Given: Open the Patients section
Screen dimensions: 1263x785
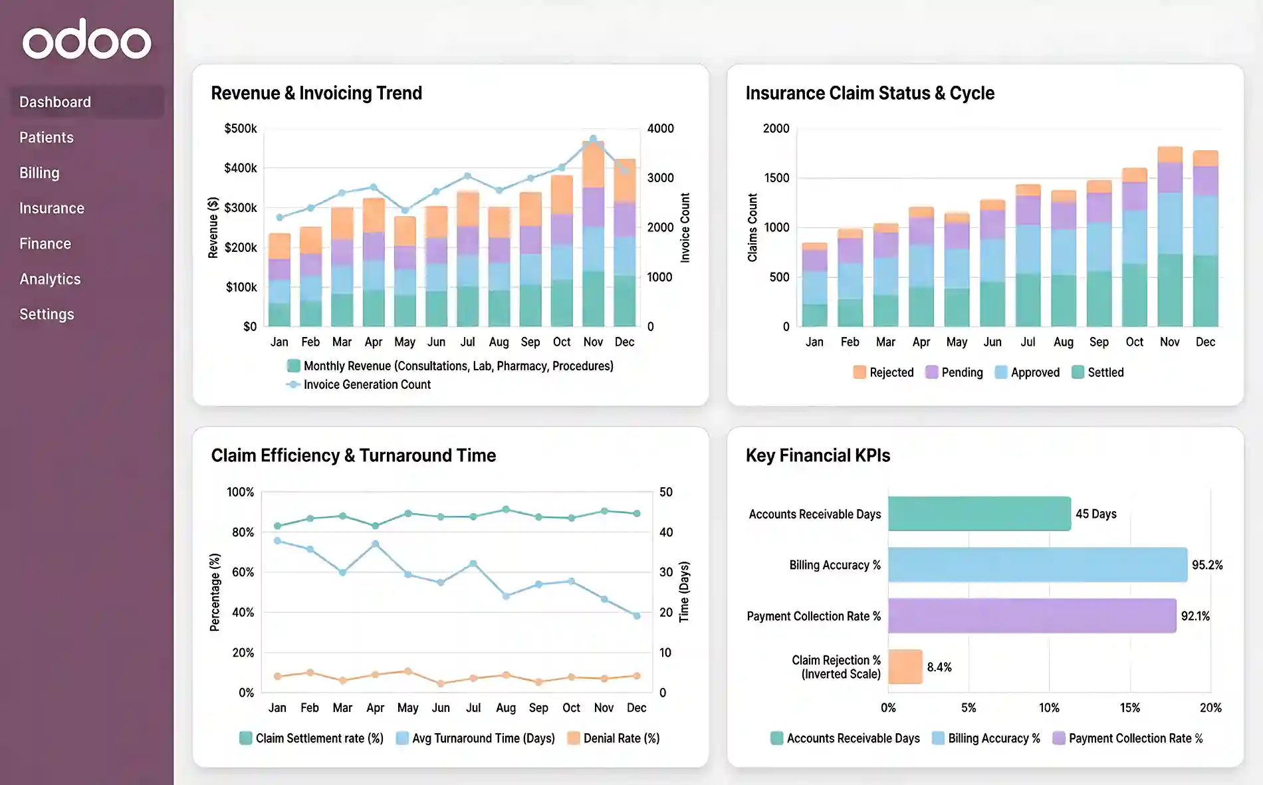Looking at the screenshot, I should 47,137.
